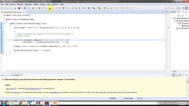Image resolution: width=189 pixels, height=106 pixels.
Task: Follow the Optional link in Javadoc
Action: coord(10,88)
